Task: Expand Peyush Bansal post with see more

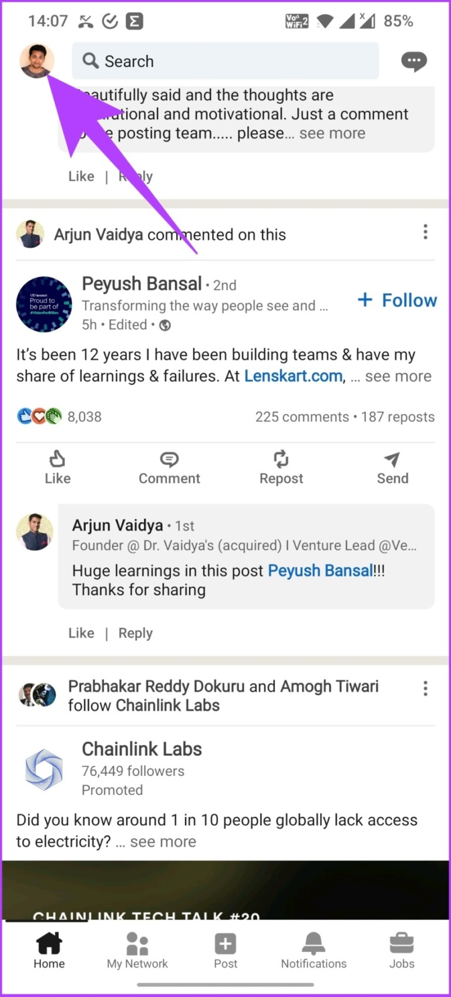Action: (x=398, y=376)
